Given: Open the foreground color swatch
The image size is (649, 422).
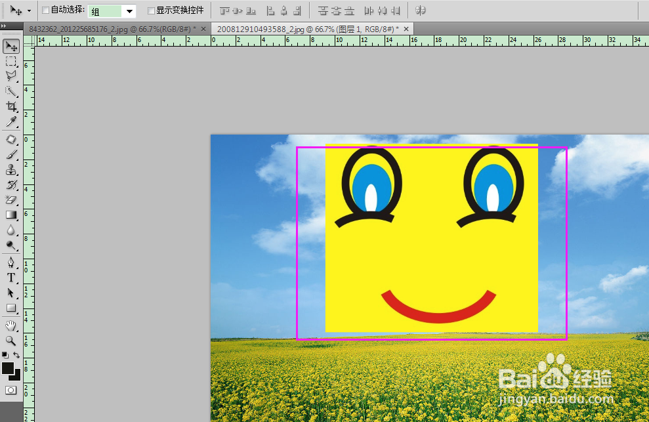Looking at the screenshot, I should [x=8, y=368].
